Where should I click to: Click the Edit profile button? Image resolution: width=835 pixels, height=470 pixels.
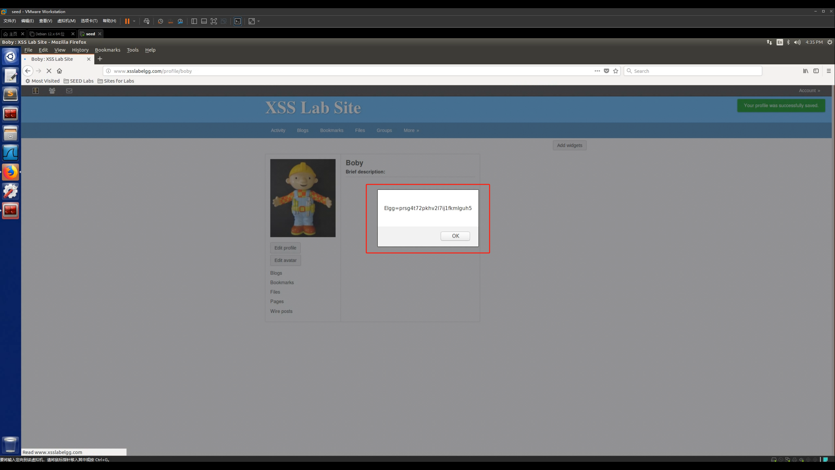pos(285,248)
